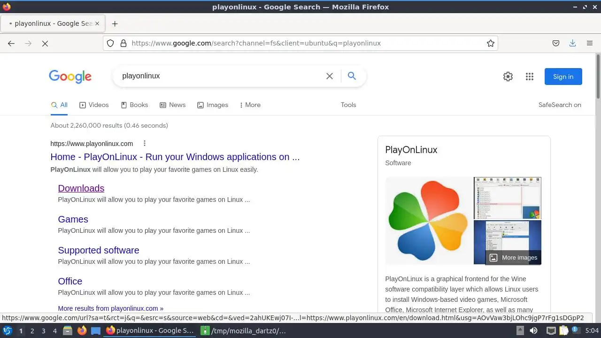Open top-right PlayOnLinux screenshot thumbnail
The image size is (601, 338).
point(508,198)
